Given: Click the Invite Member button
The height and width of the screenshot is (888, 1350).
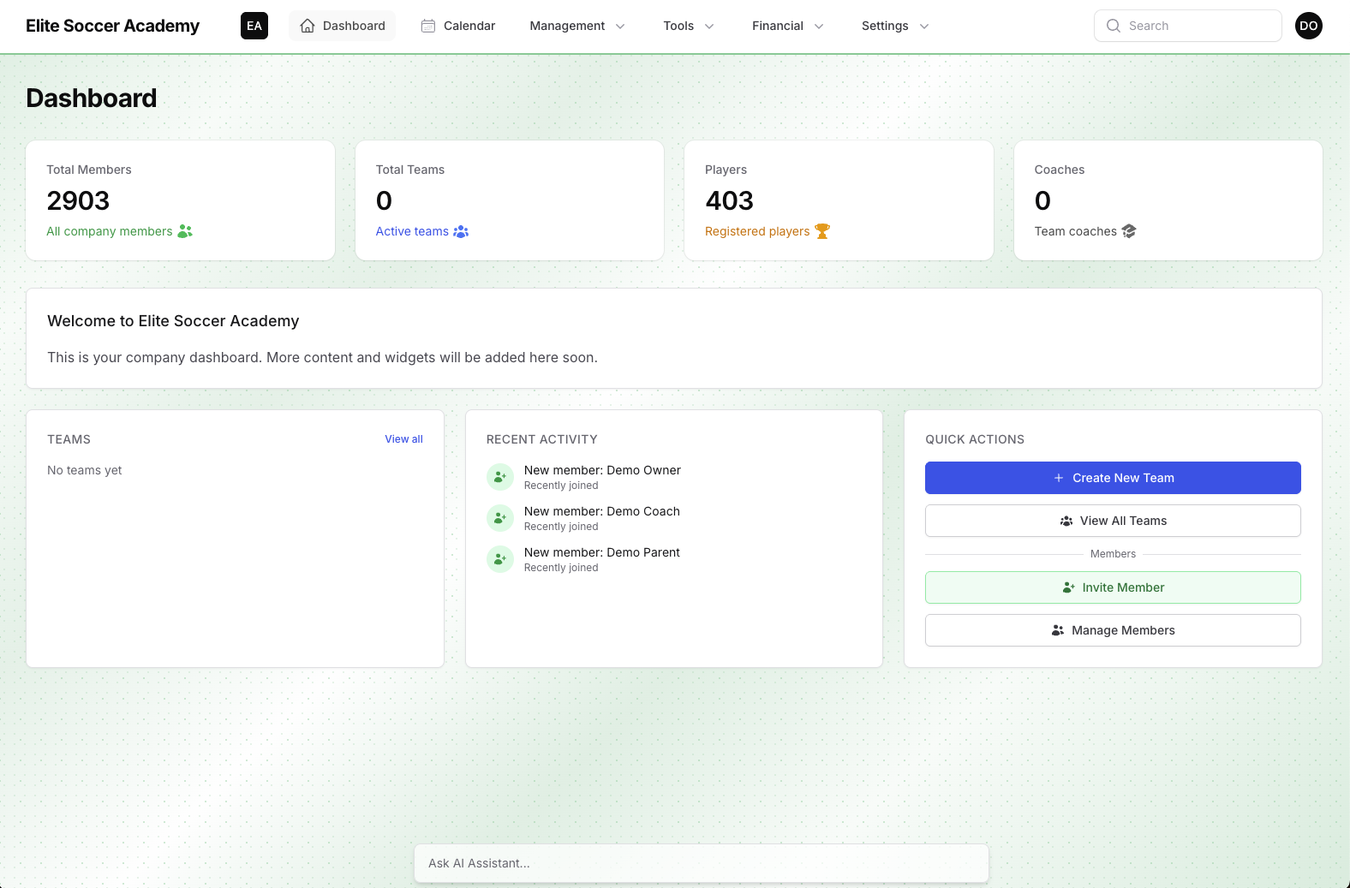Looking at the screenshot, I should (1113, 587).
